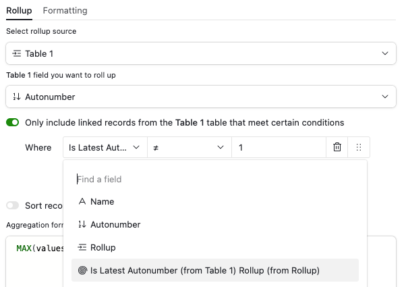This screenshot has height=287, width=406.
Task: Click the condition value field containing 1
Action: (279, 147)
